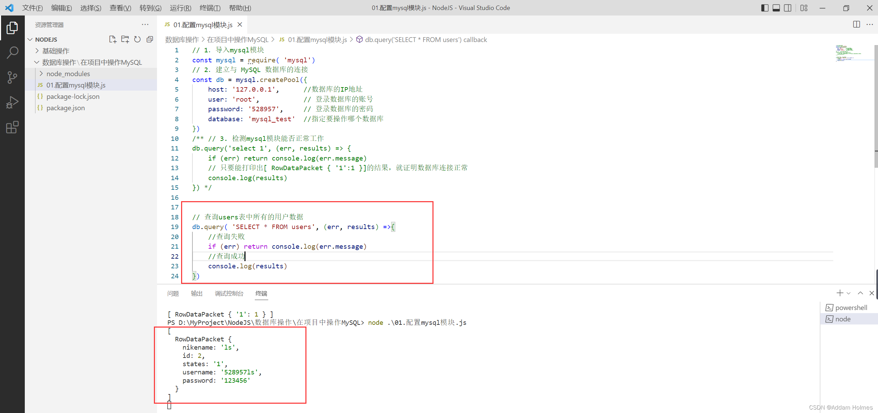
Task: Select the powershell terminal instance
Action: pyautogui.click(x=849, y=308)
